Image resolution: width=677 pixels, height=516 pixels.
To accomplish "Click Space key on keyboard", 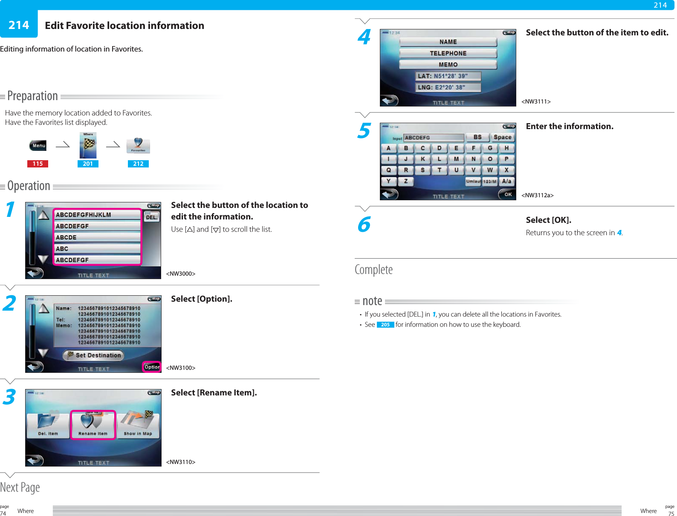I will click(x=503, y=137).
